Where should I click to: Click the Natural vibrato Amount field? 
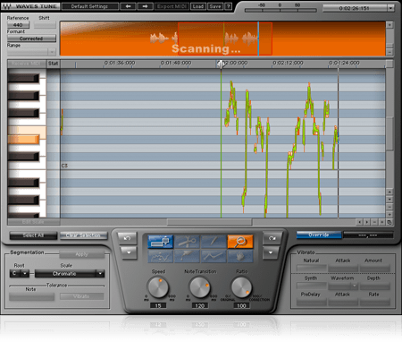[374, 269]
